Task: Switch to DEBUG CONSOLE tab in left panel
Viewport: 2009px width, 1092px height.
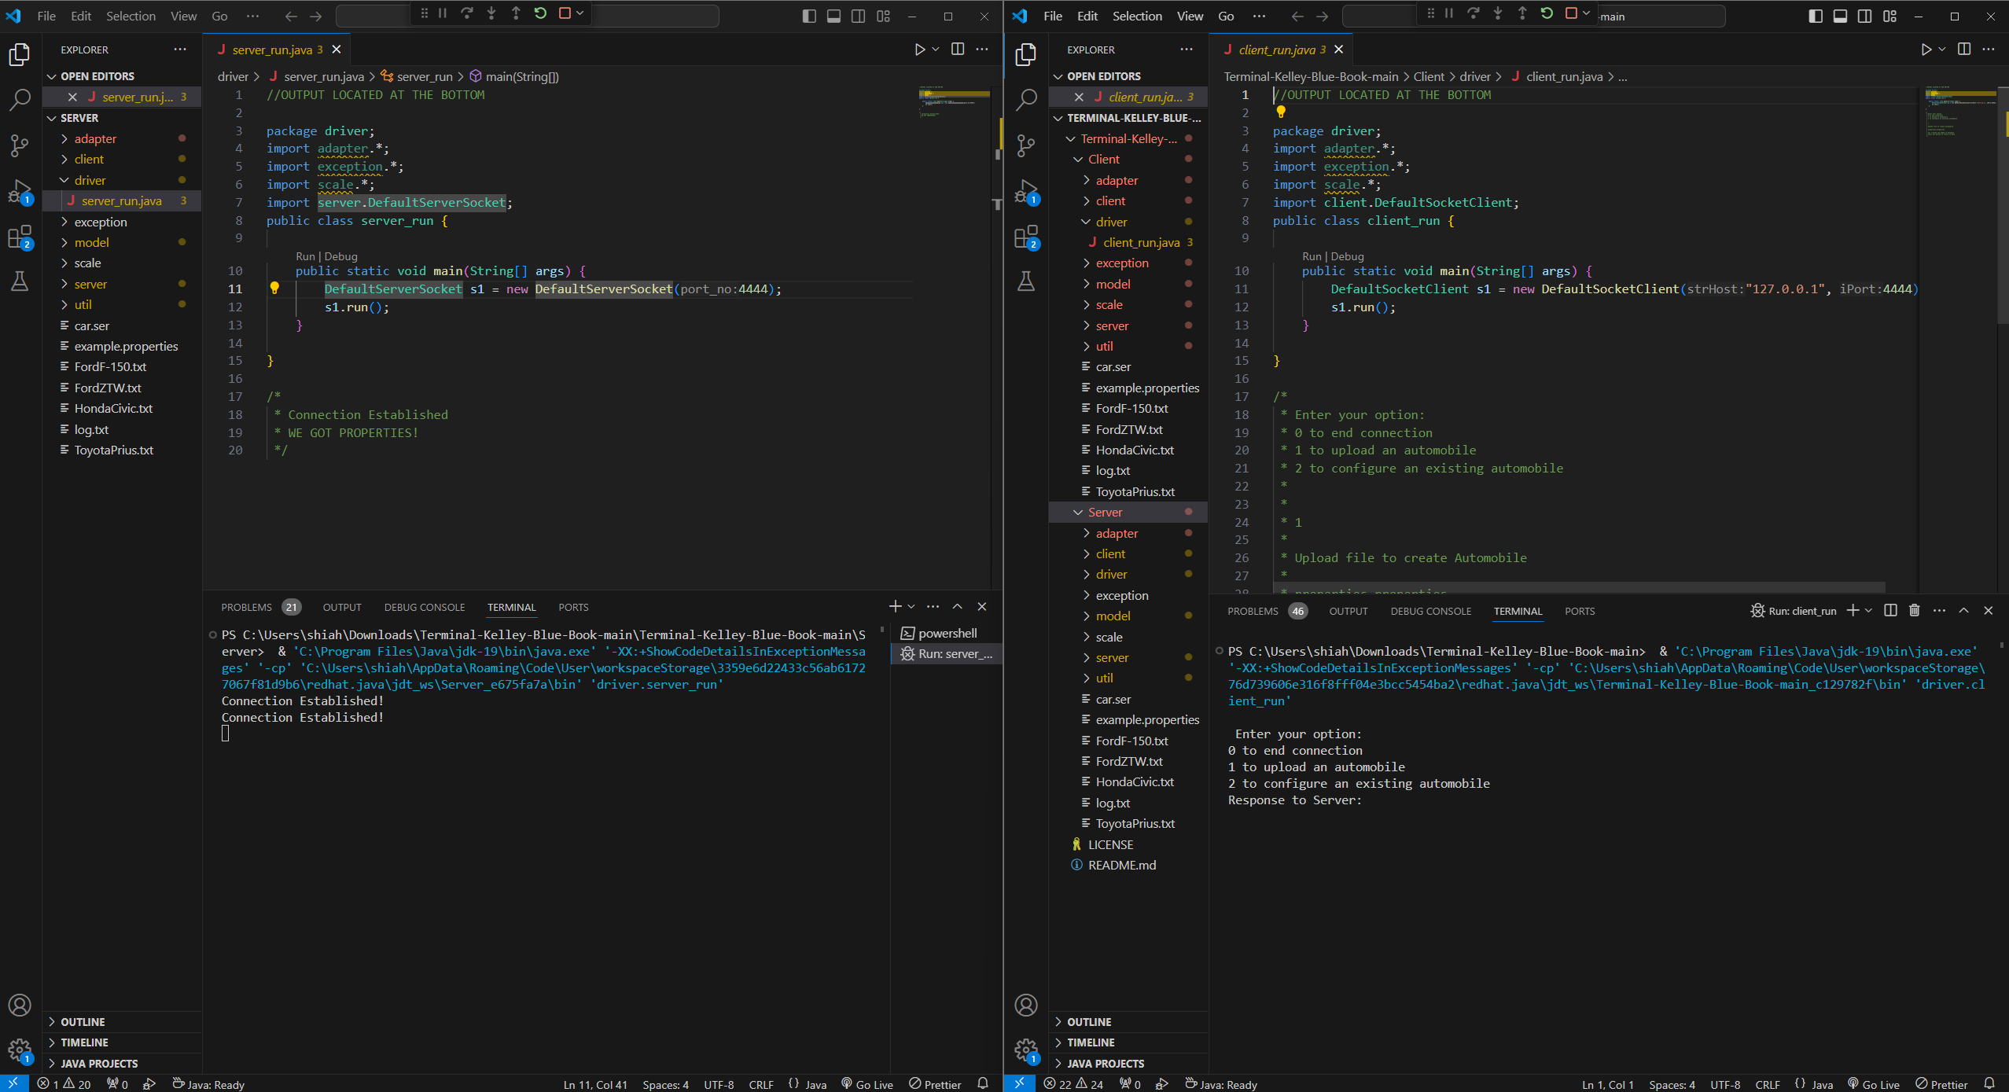Action: 424,608
